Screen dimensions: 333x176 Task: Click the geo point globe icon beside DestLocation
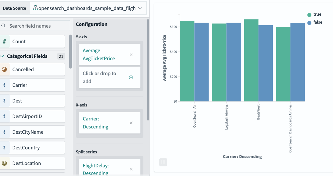pyautogui.click(x=4, y=163)
